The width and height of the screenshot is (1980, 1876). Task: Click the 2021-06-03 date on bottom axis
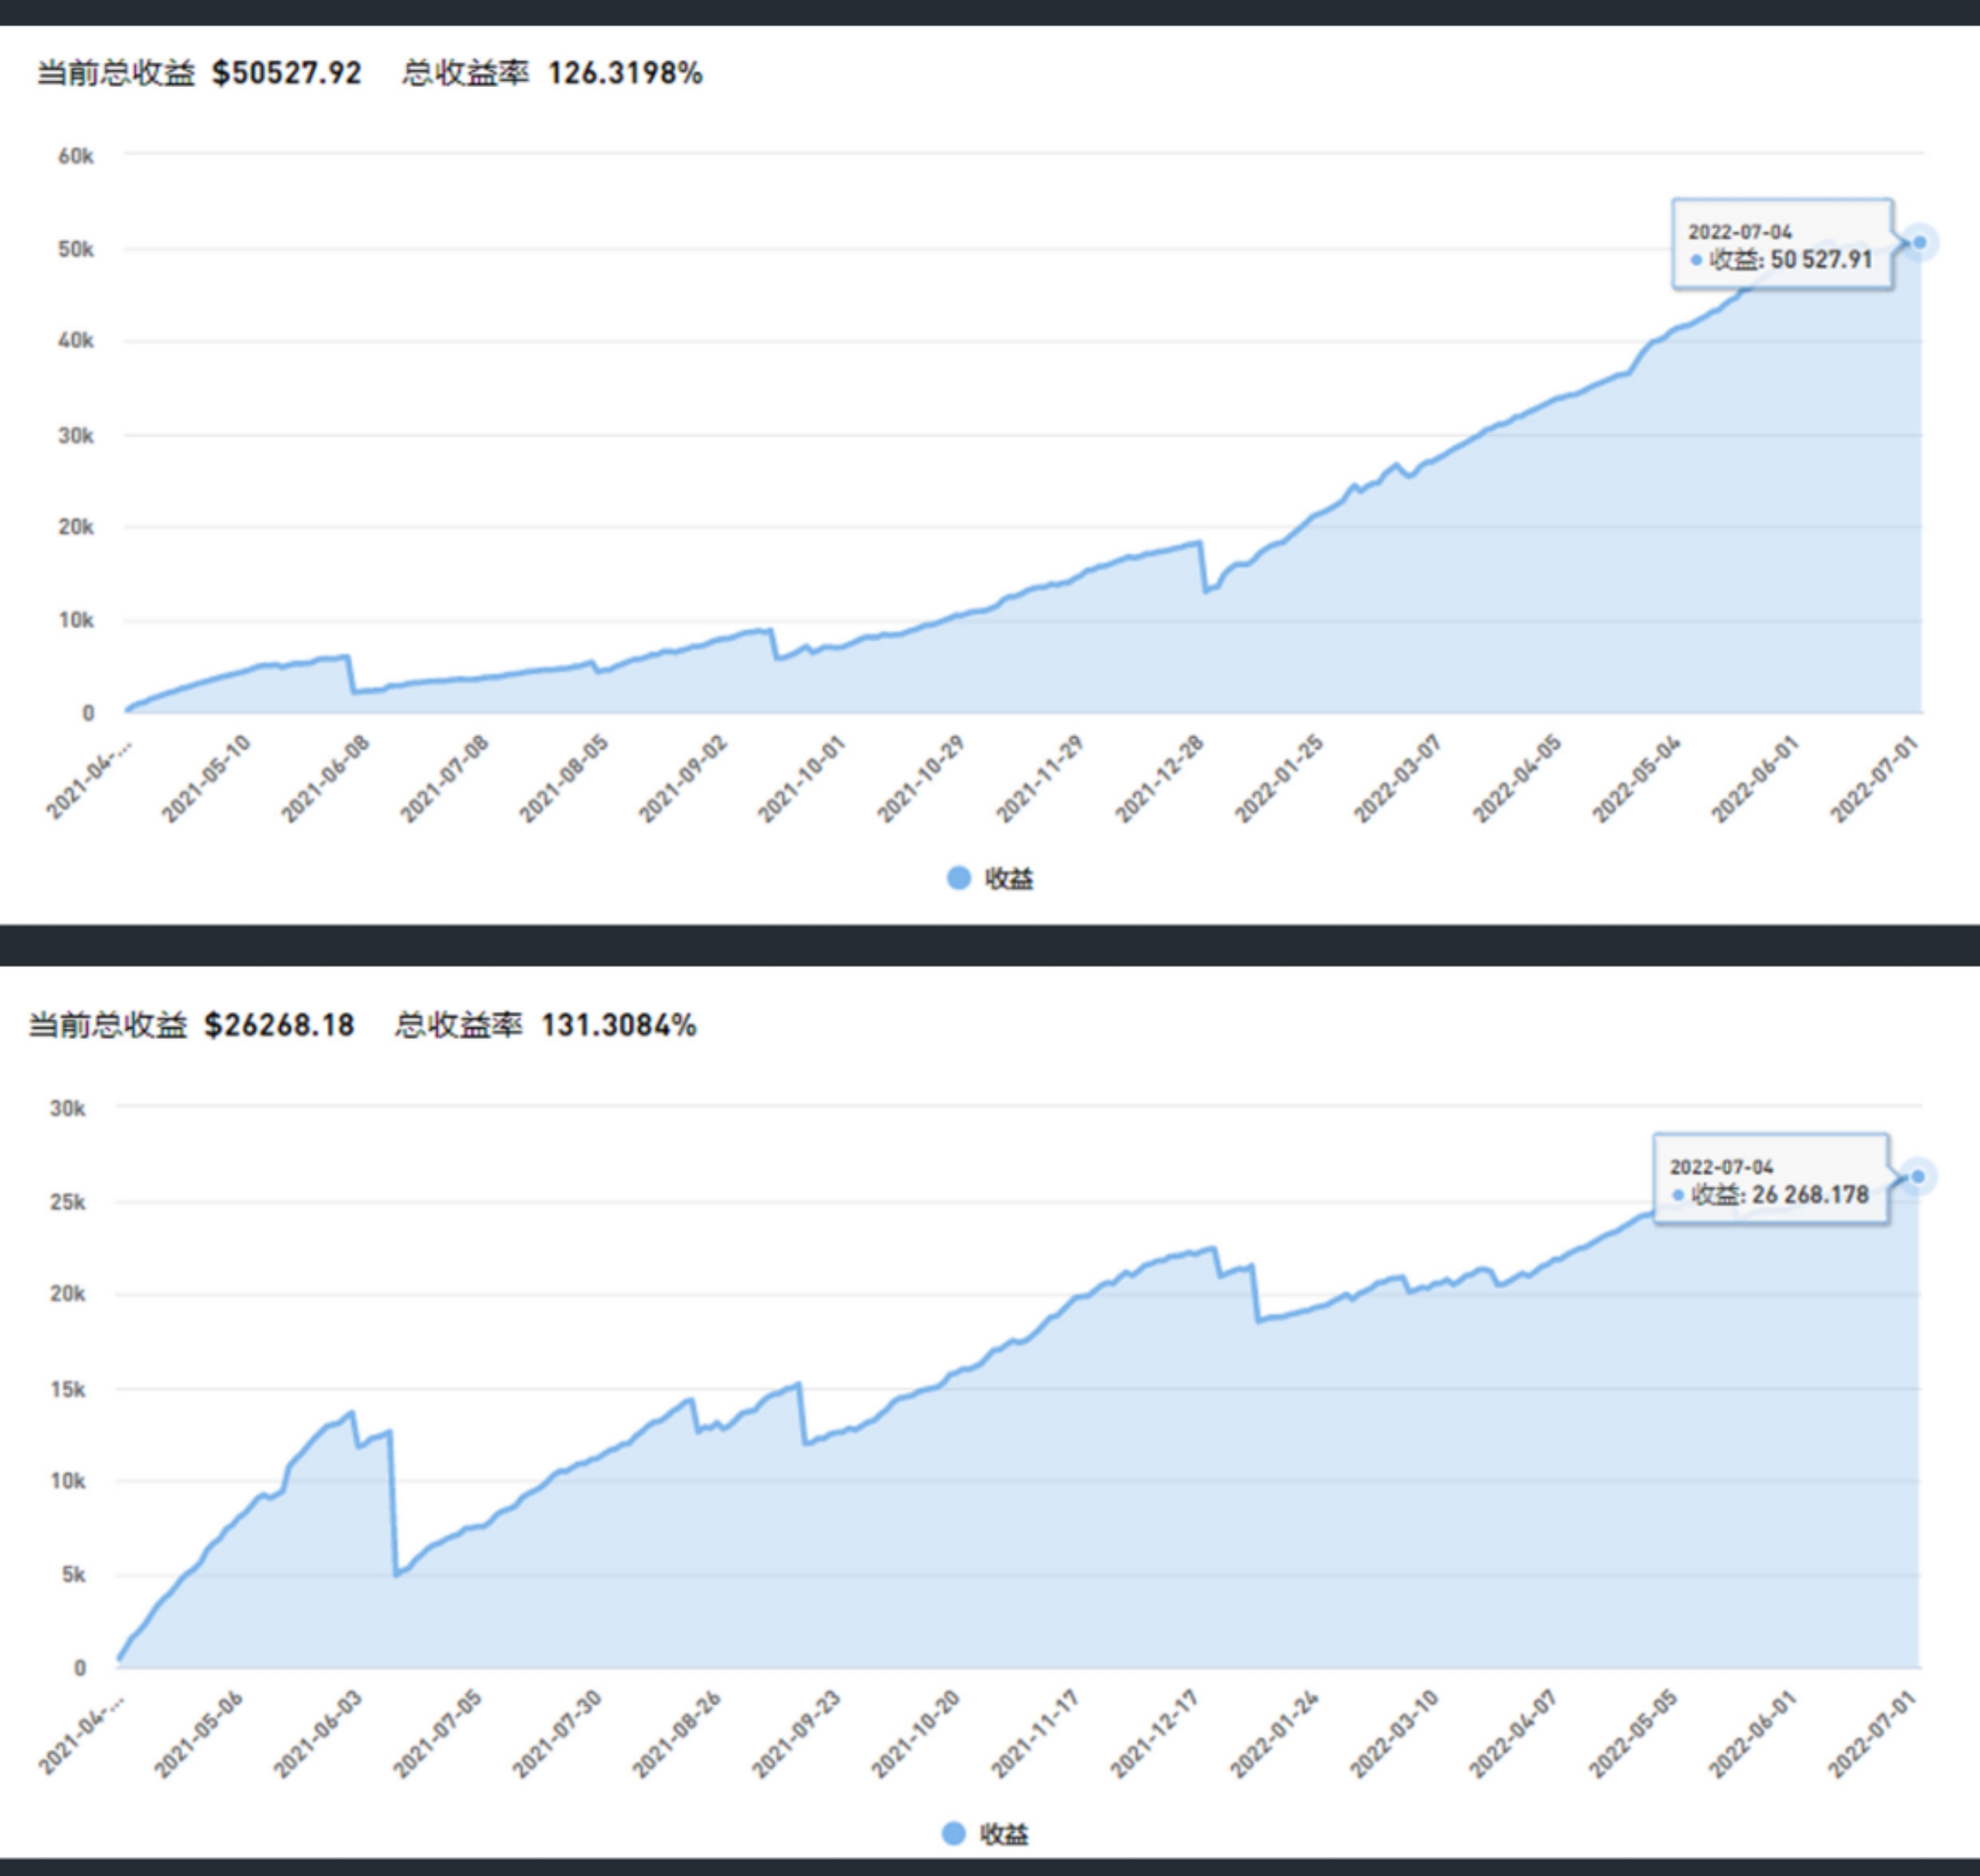coord(320,1735)
